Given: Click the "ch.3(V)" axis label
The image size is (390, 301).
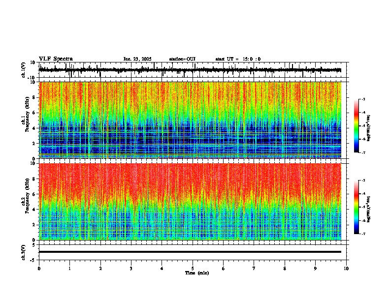Looking at the screenshot, I should tap(24, 253).
